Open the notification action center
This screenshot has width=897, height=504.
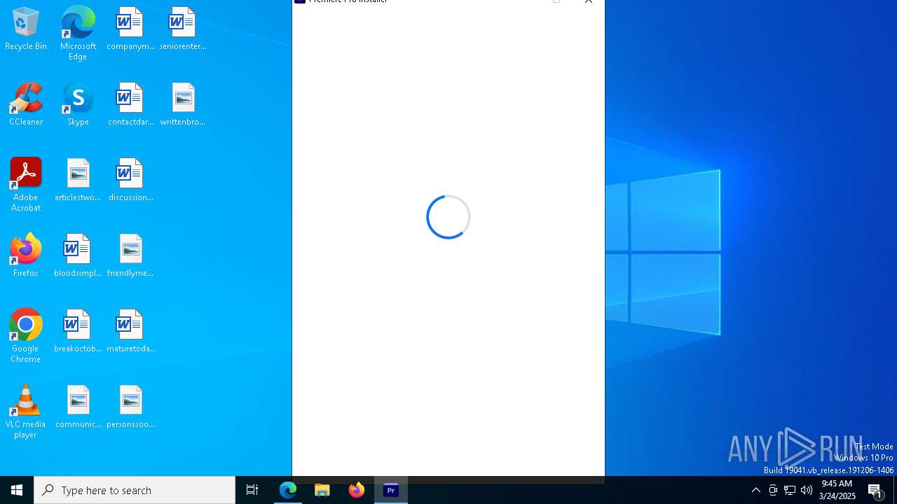(x=876, y=490)
